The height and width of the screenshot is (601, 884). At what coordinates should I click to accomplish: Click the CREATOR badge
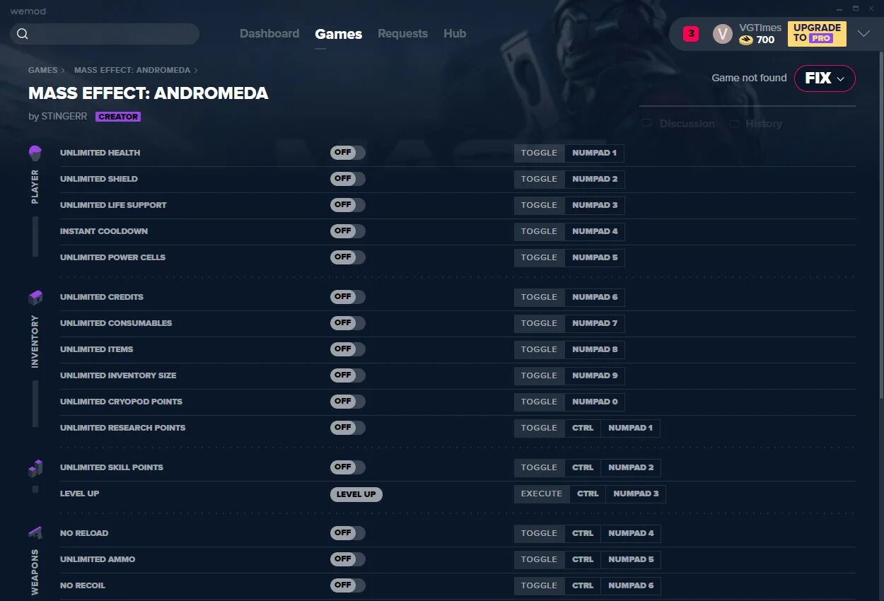pyautogui.click(x=118, y=117)
